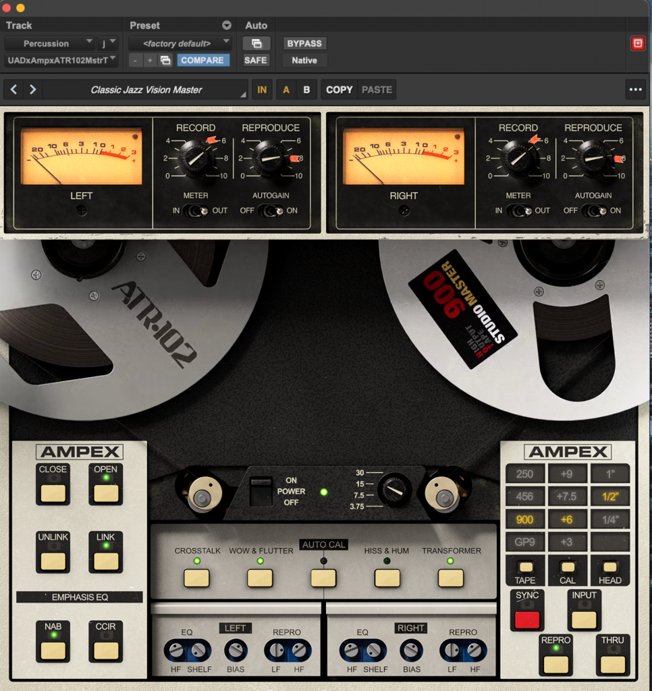The width and height of the screenshot is (652, 691).
Task: Open the Preset section menu circle arrow
Action: pos(227,25)
